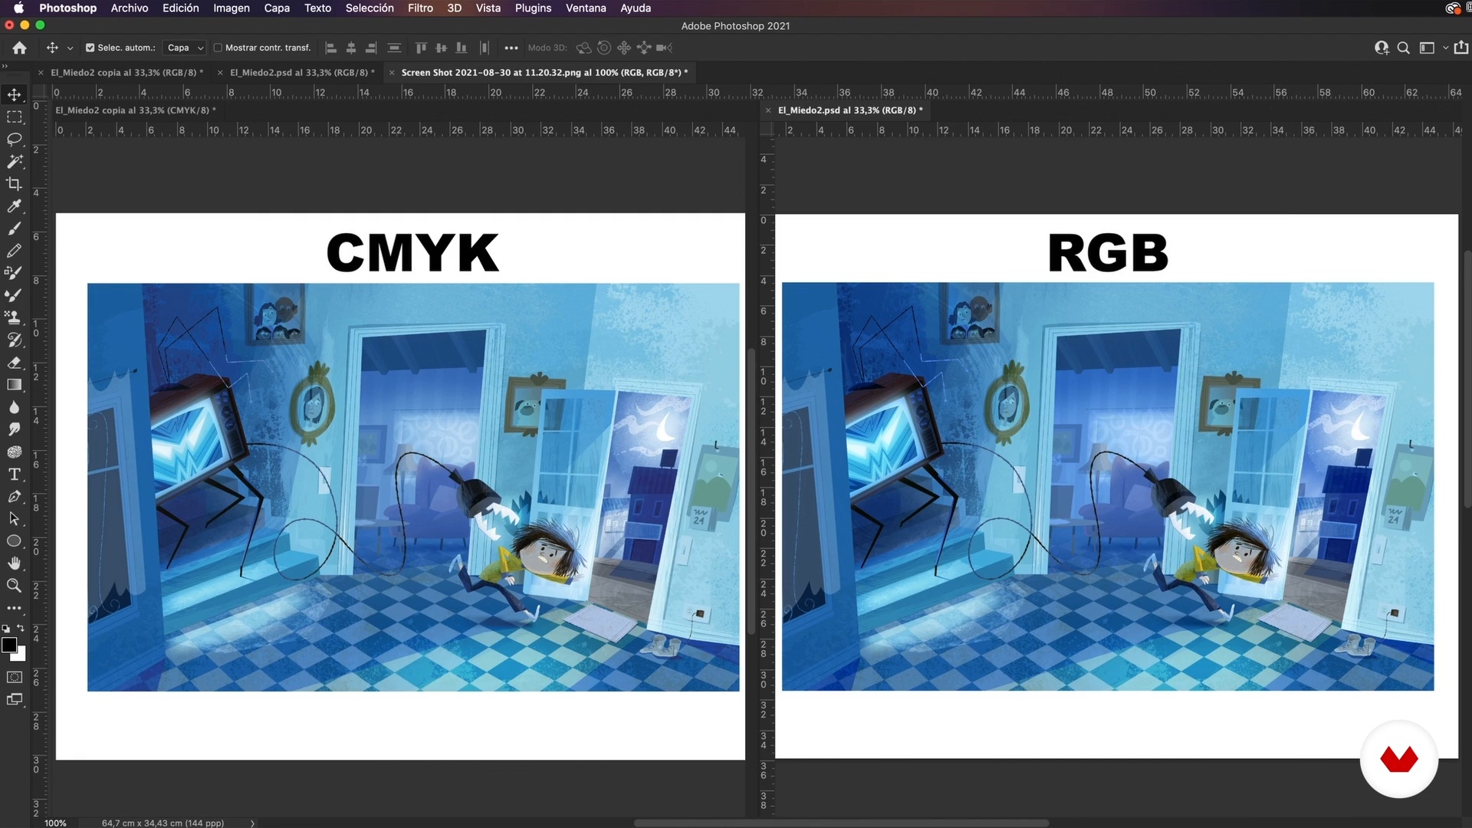Select the Path Selection arrow tool
1472x828 pixels.
[14, 519]
